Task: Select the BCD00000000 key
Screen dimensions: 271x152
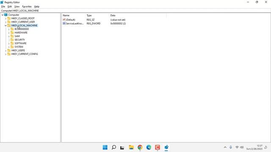Action: 22,29
